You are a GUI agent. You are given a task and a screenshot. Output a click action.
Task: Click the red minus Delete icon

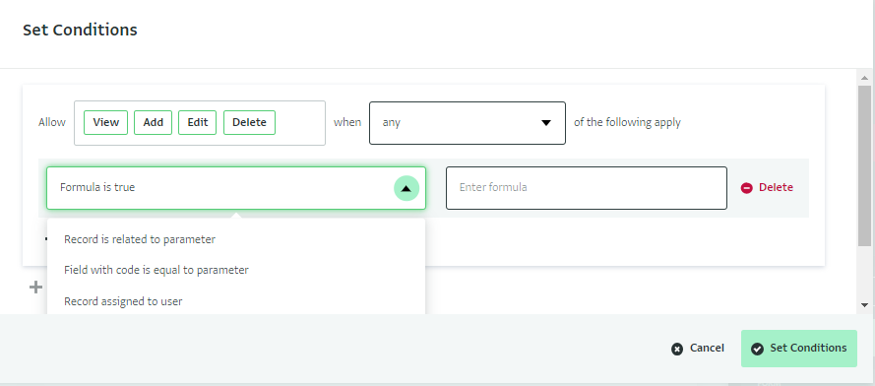(747, 188)
